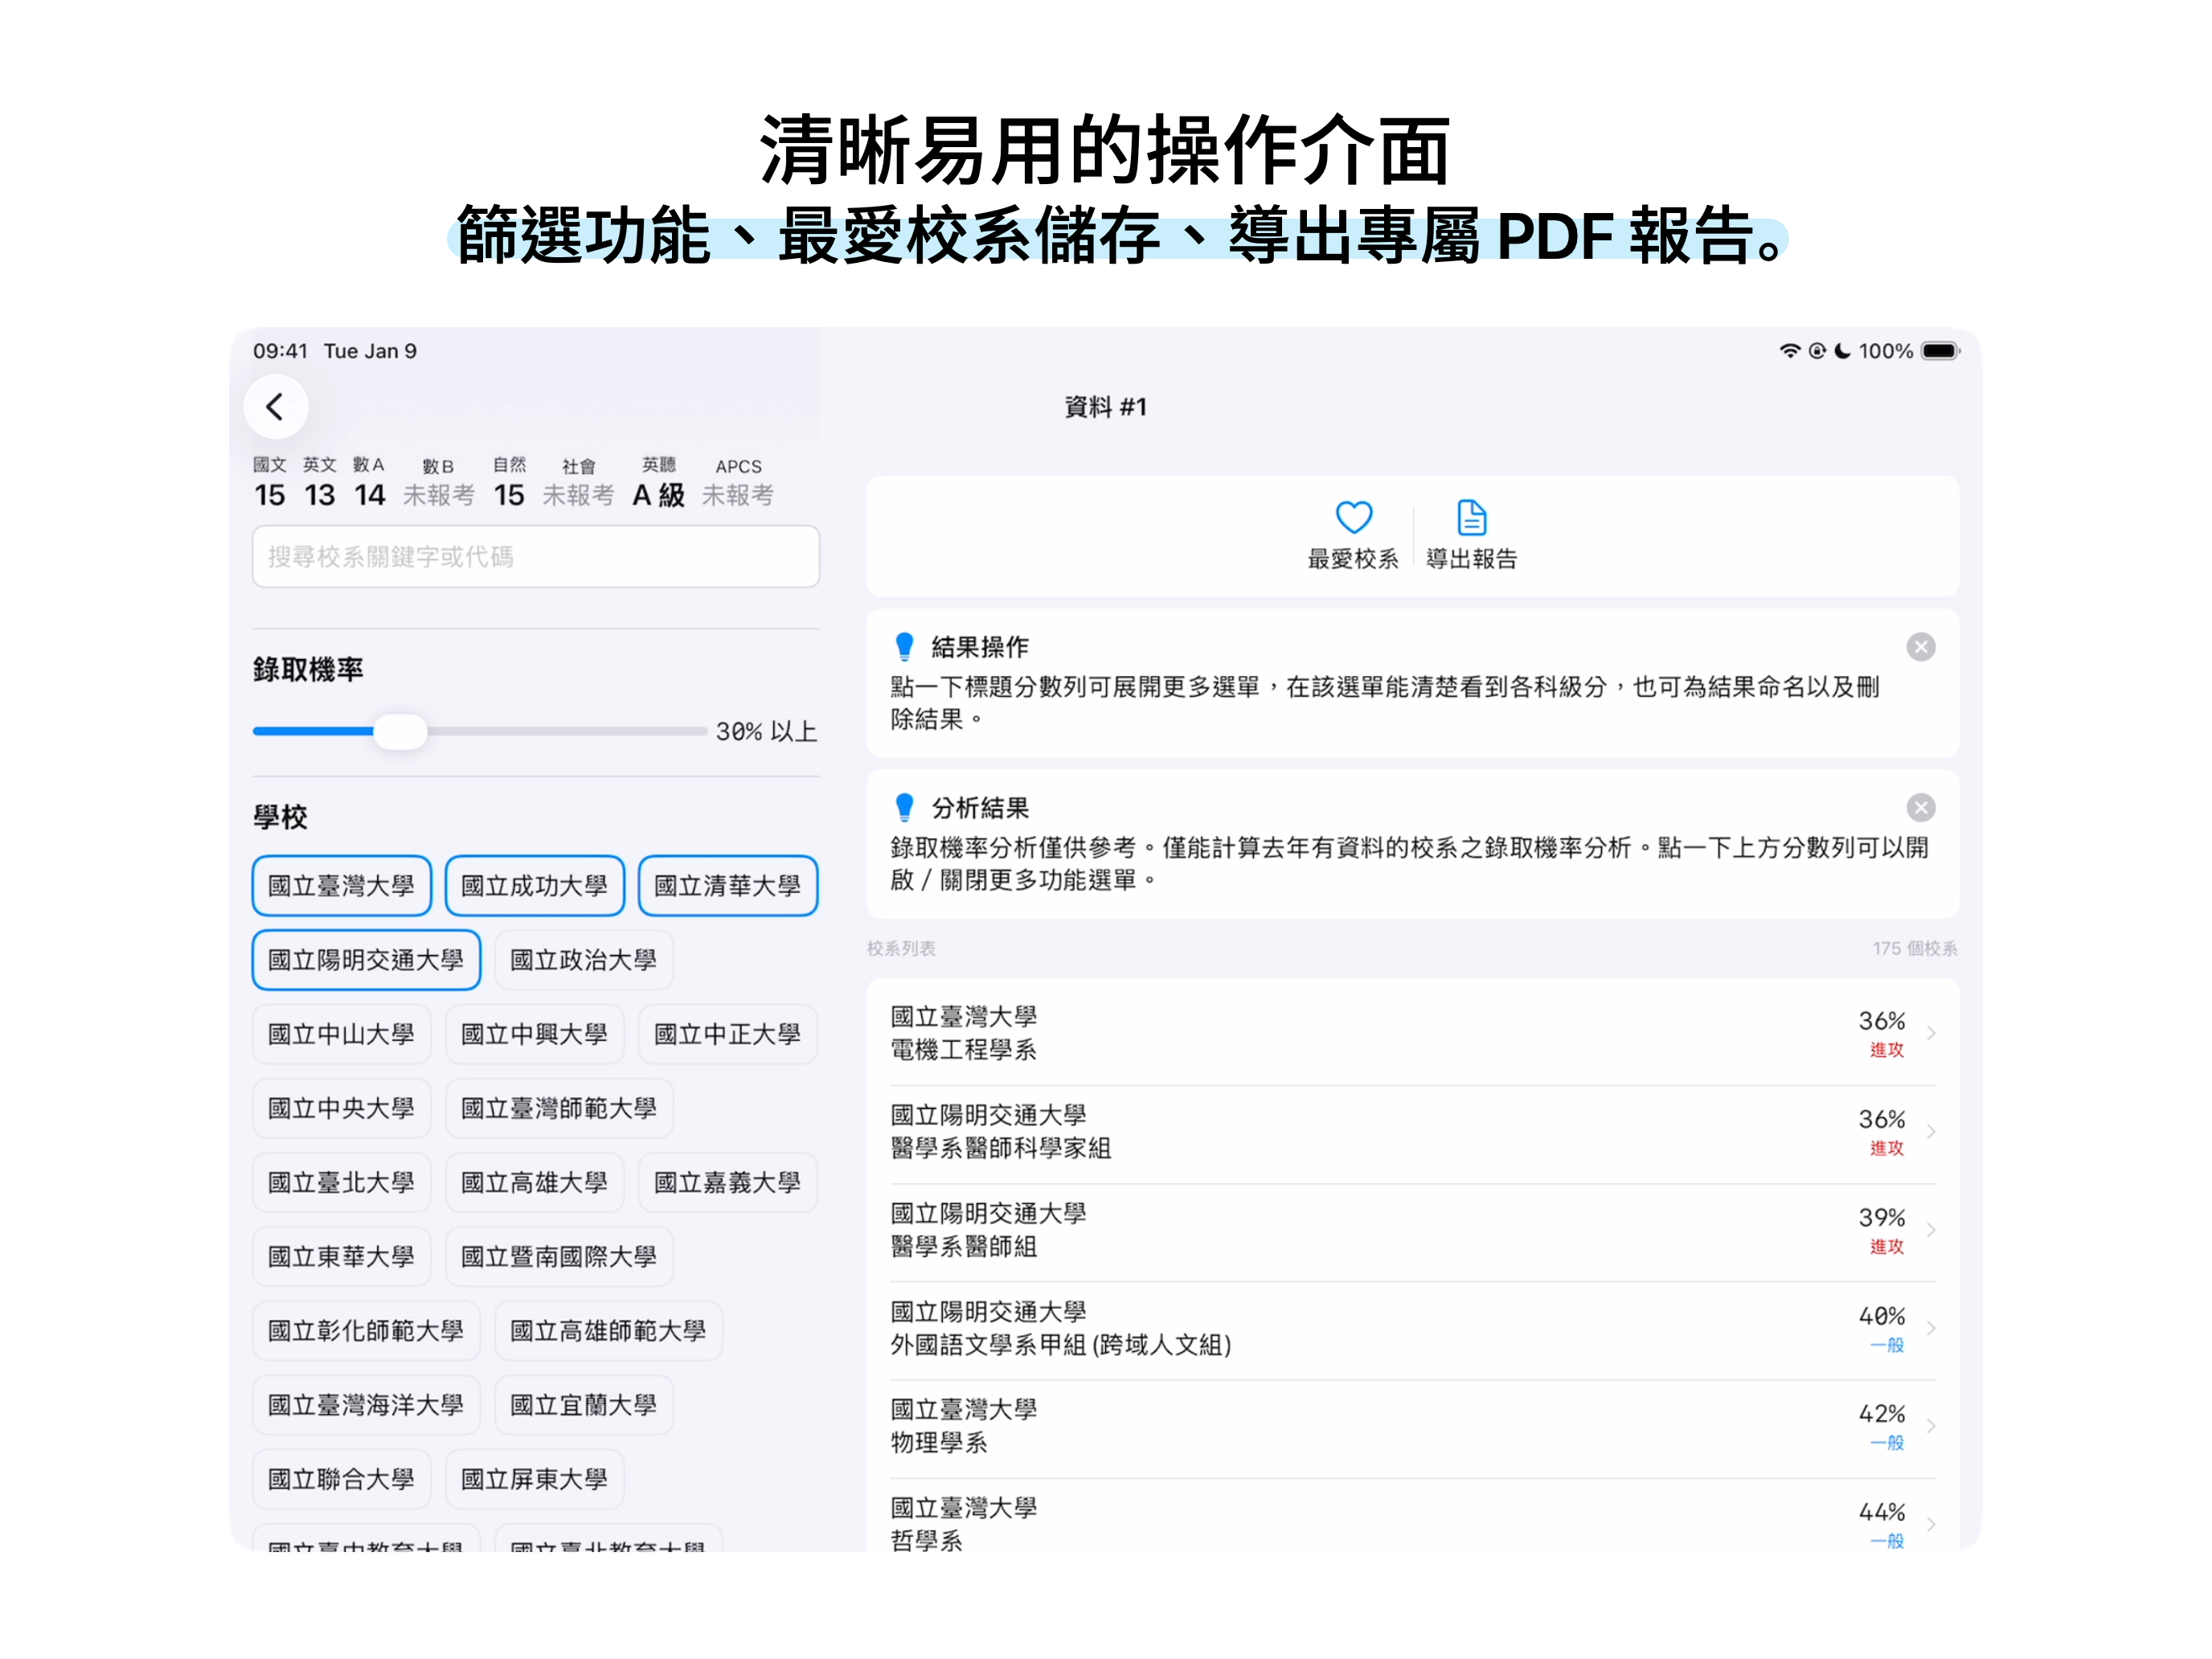Select the 國立臺灣師範大學 filter chip

click(559, 1108)
